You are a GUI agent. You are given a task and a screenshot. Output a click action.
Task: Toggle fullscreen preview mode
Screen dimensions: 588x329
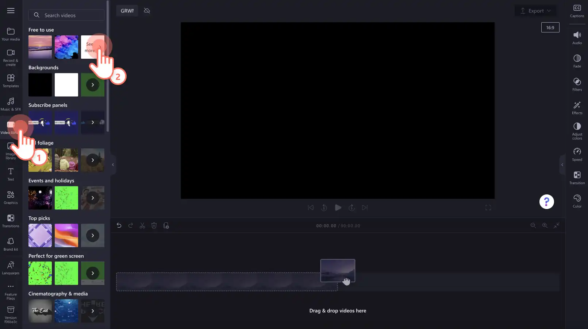coord(488,208)
